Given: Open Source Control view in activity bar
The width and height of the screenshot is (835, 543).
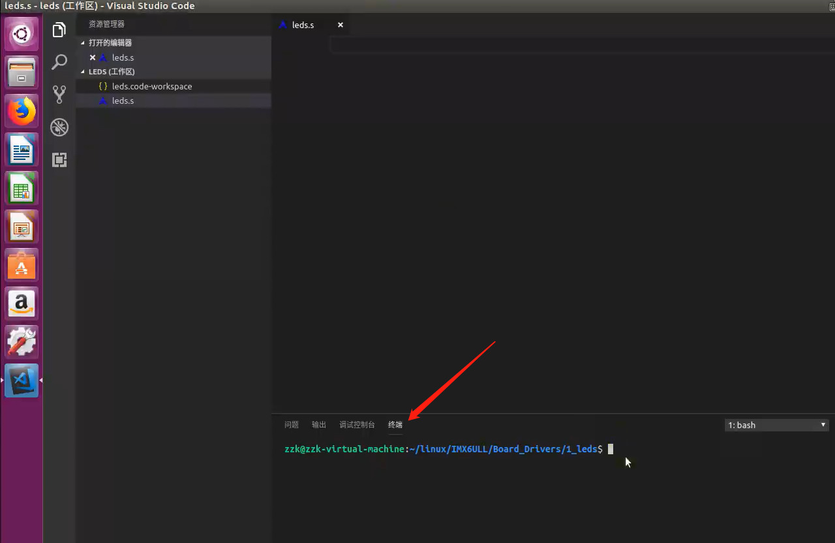Looking at the screenshot, I should pos(59,95).
